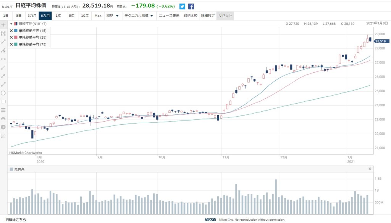The image size is (391, 223).
Task: Switch to the 1年 time range
Action: click(x=58, y=16)
